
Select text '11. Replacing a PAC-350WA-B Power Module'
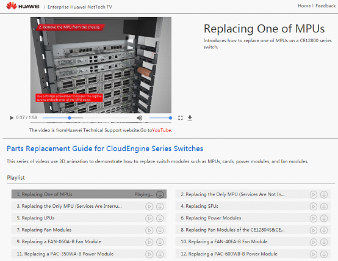[65, 254]
